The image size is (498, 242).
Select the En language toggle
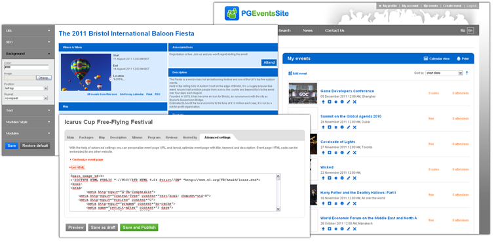click(470, 31)
